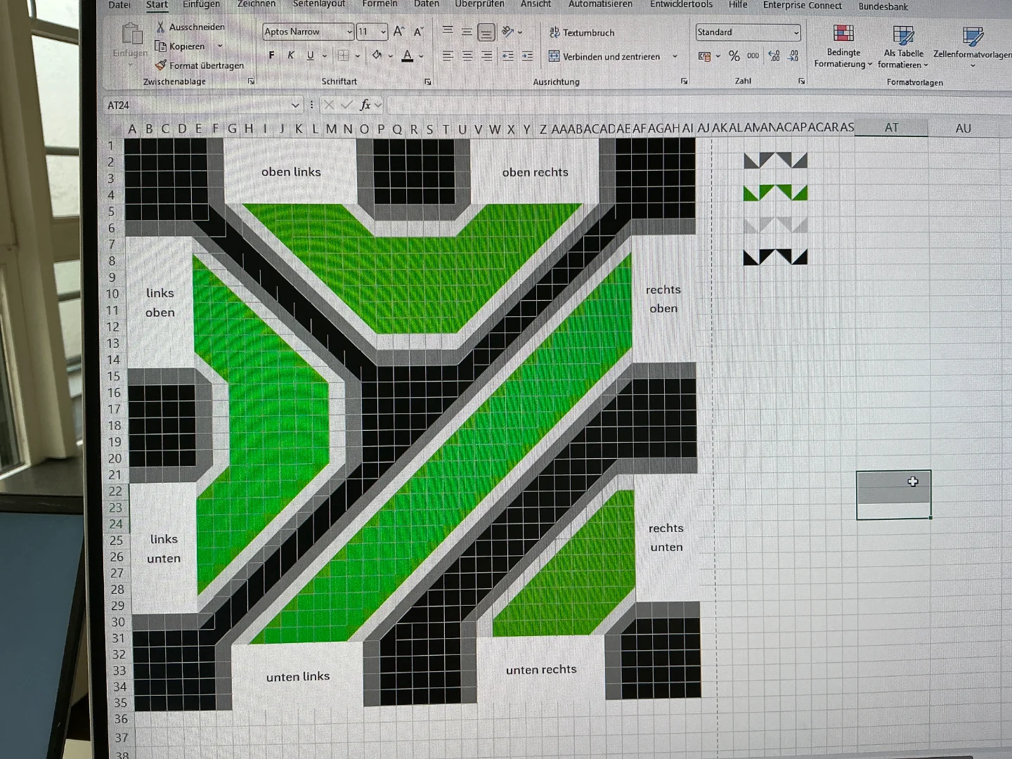Open the Standard number format dropdown
This screenshot has width=1012, height=759.
pos(796,32)
